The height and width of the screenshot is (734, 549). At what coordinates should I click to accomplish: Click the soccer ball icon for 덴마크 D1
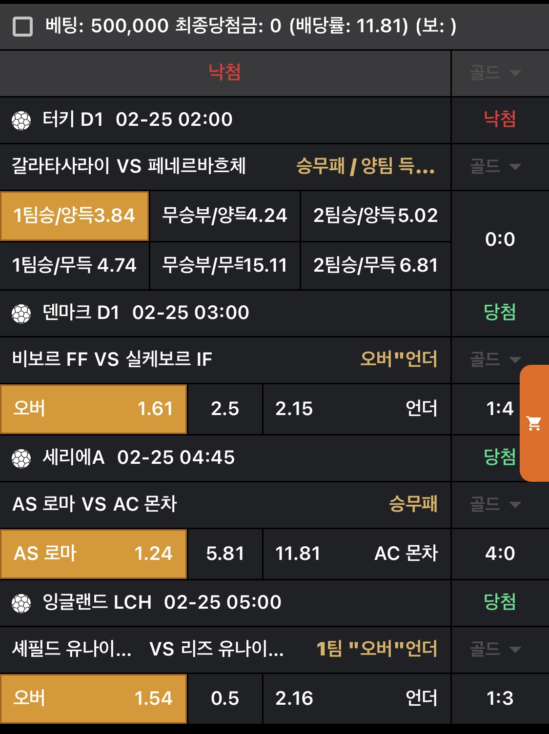point(21,314)
